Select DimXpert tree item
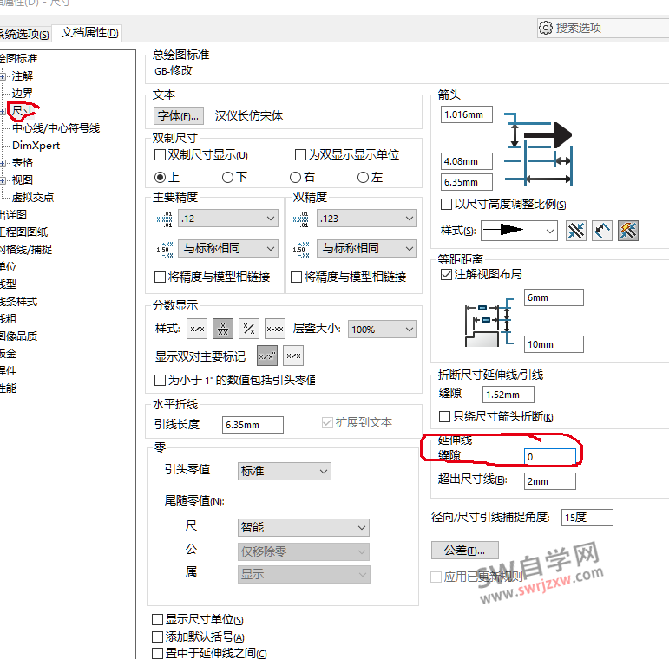Image resolution: width=669 pixels, height=659 pixels. 36,146
